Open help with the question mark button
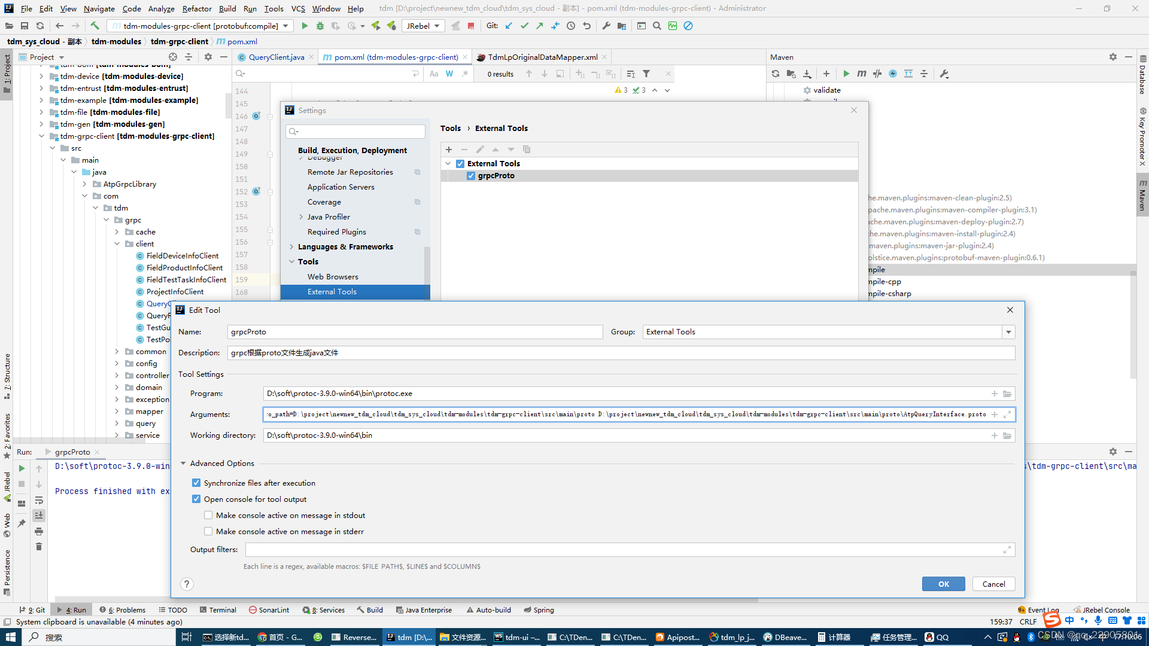 (x=187, y=584)
